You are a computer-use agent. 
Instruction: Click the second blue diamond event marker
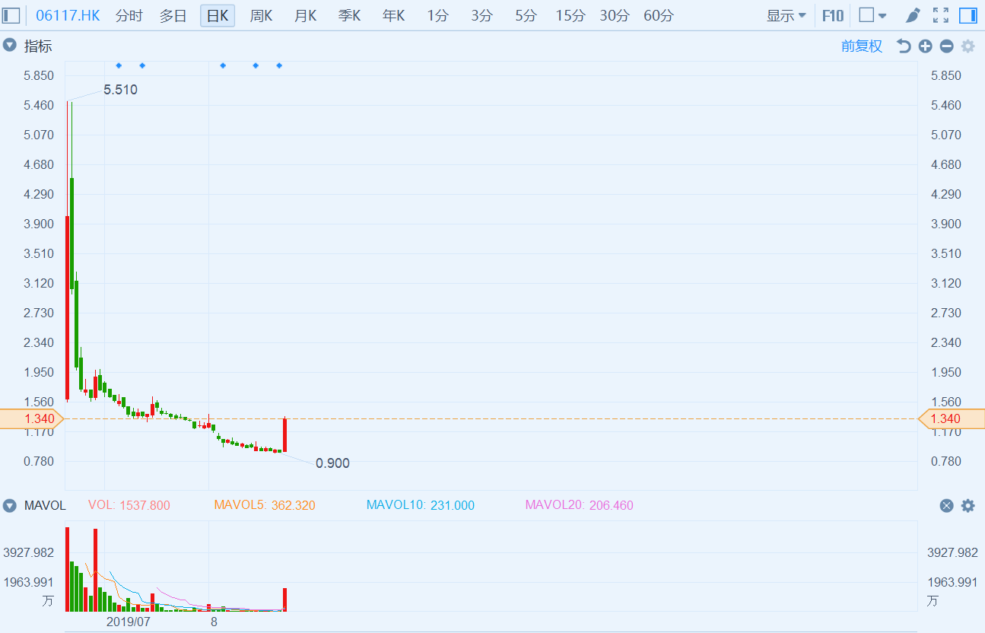(142, 65)
